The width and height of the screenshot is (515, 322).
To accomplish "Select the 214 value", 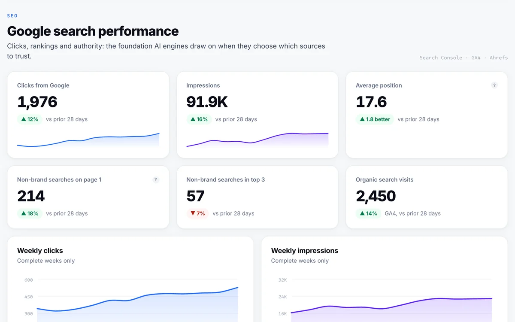I will [31, 196].
